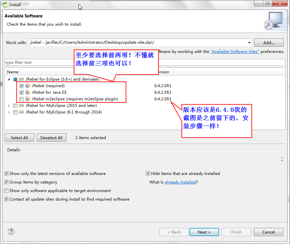290x244 pixels.
Task: Expand JRebel for MyEclipse (9.1 through 2014) node
Action: pyautogui.click(x=9, y=112)
